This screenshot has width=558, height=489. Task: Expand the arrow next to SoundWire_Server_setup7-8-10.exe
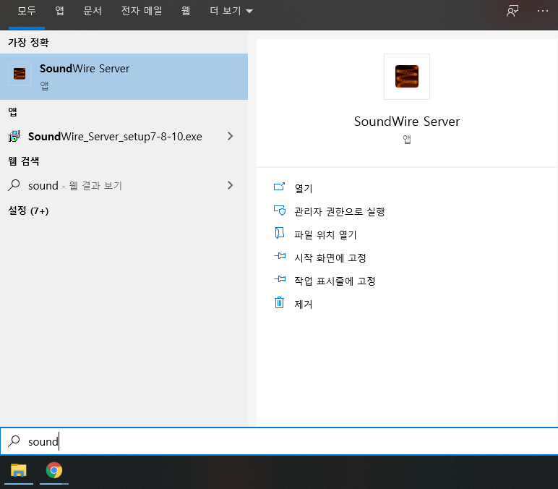(x=231, y=136)
